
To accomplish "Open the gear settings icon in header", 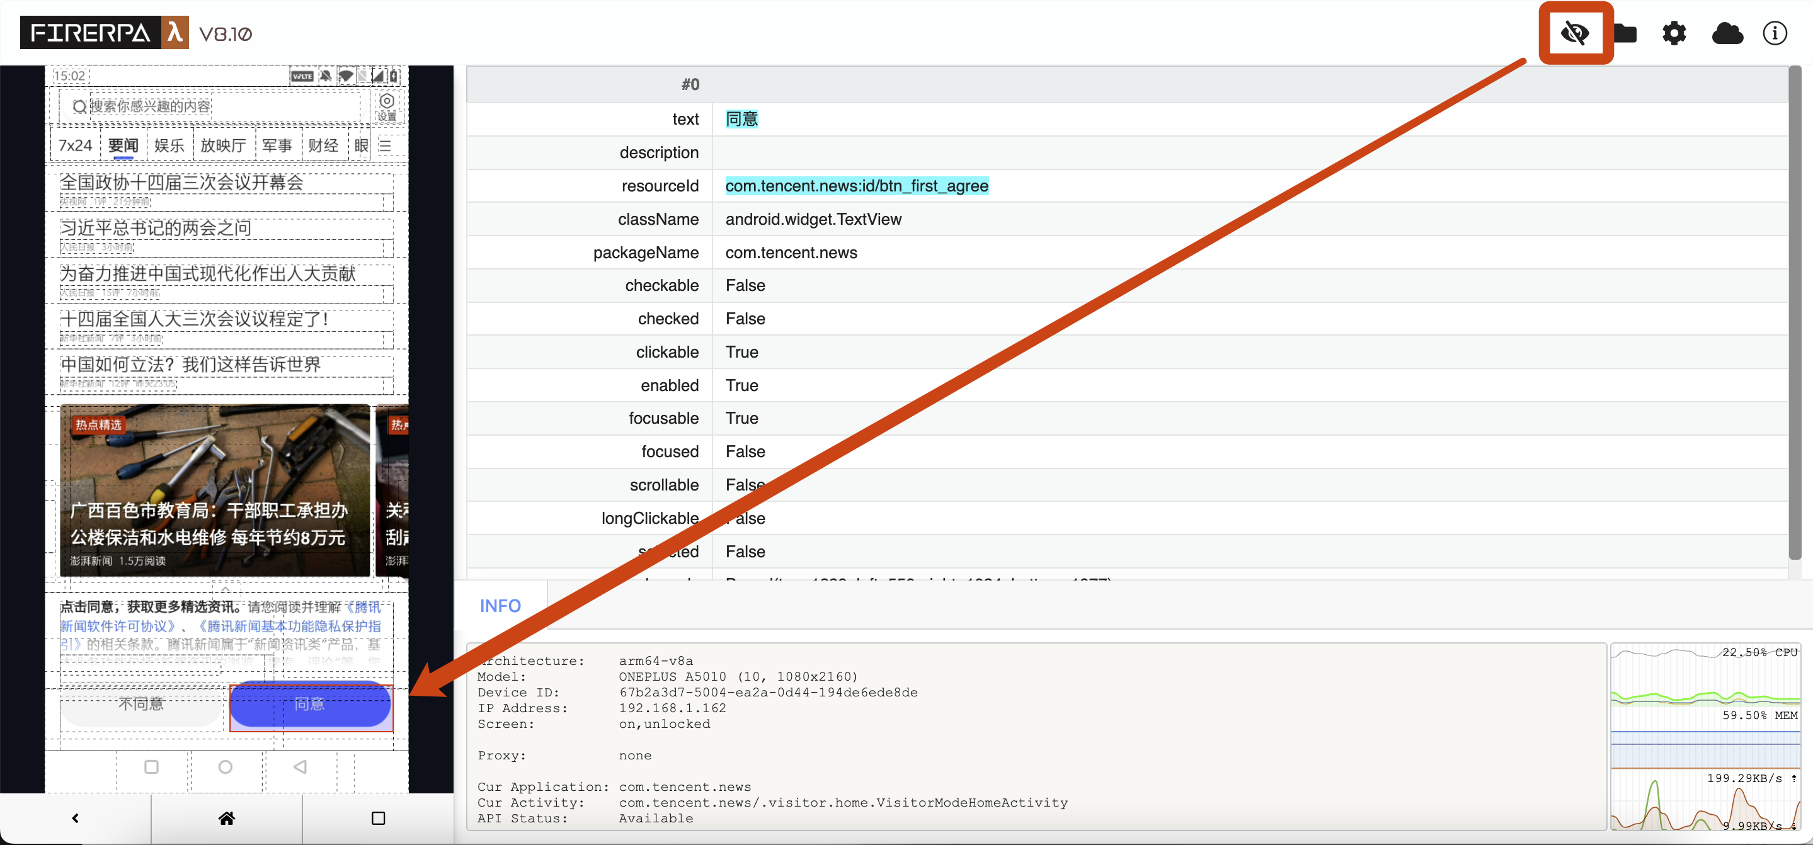I will pos(1674,33).
